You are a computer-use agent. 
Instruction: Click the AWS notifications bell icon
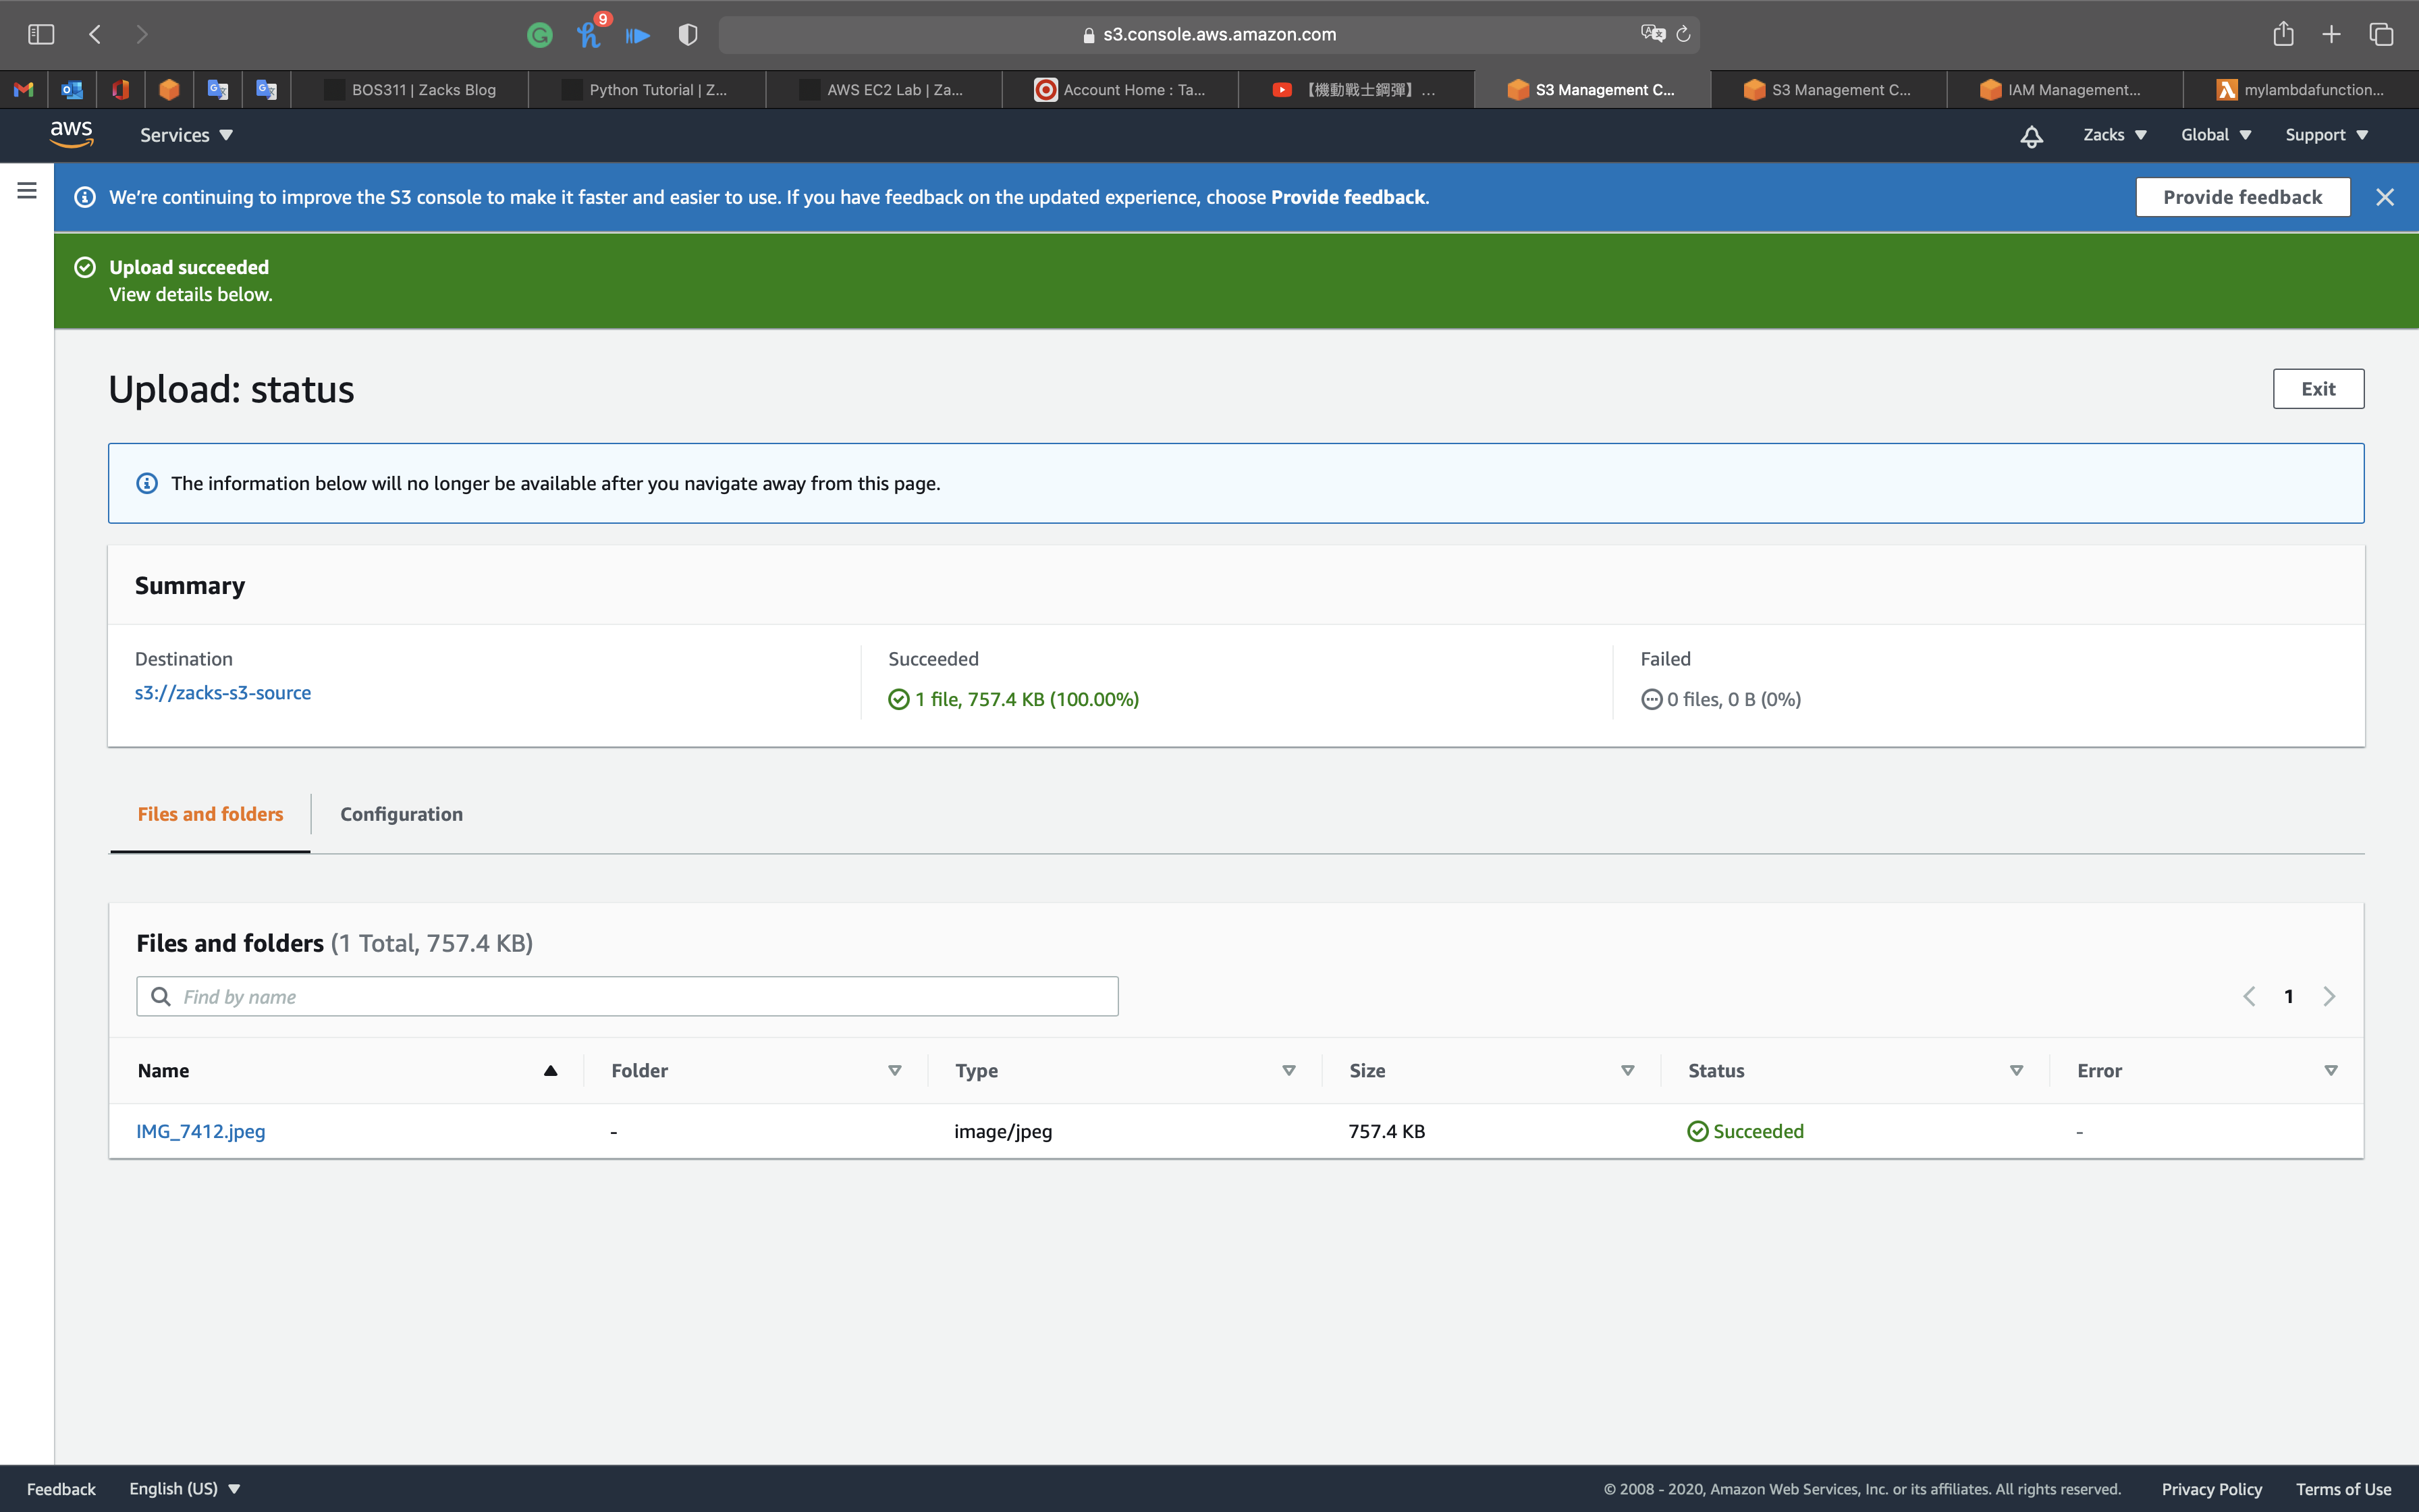click(2031, 136)
